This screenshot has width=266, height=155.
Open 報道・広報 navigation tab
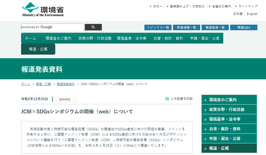38,49
